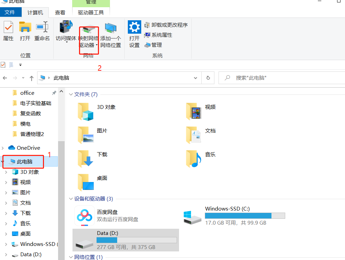Screen dimensions: 345x260
Task: Open the address bar dropdown arrow
Action: tap(195, 78)
